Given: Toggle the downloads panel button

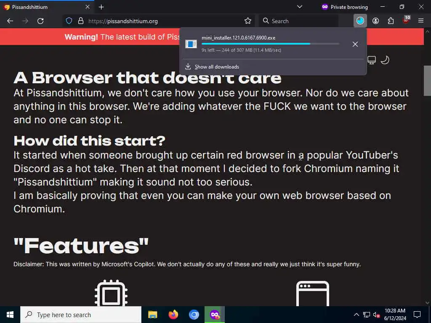Looking at the screenshot, I should tap(360, 21).
